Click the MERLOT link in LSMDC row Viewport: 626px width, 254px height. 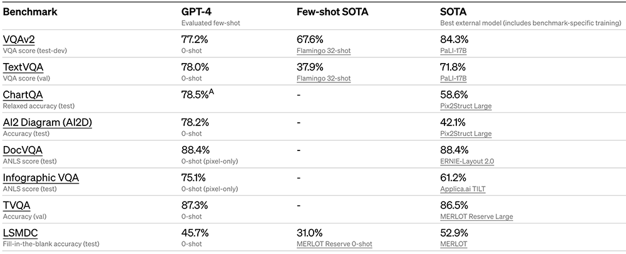coord(454,244)
